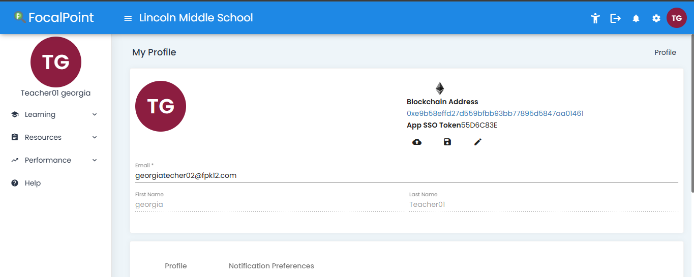694x277 pixels.
Task: Click into the Email input field
Action: [x=407, y=175]
